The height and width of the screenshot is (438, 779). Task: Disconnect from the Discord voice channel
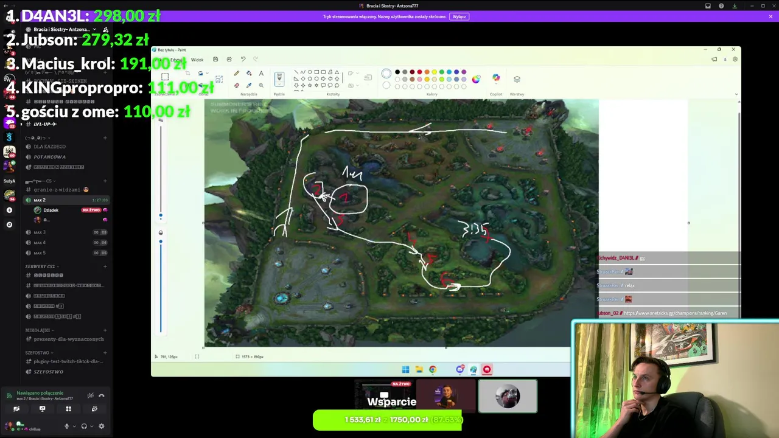[102, 395]
